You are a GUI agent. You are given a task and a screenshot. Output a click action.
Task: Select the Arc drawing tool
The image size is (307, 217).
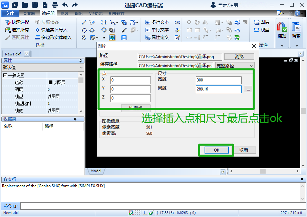(104, 30)
